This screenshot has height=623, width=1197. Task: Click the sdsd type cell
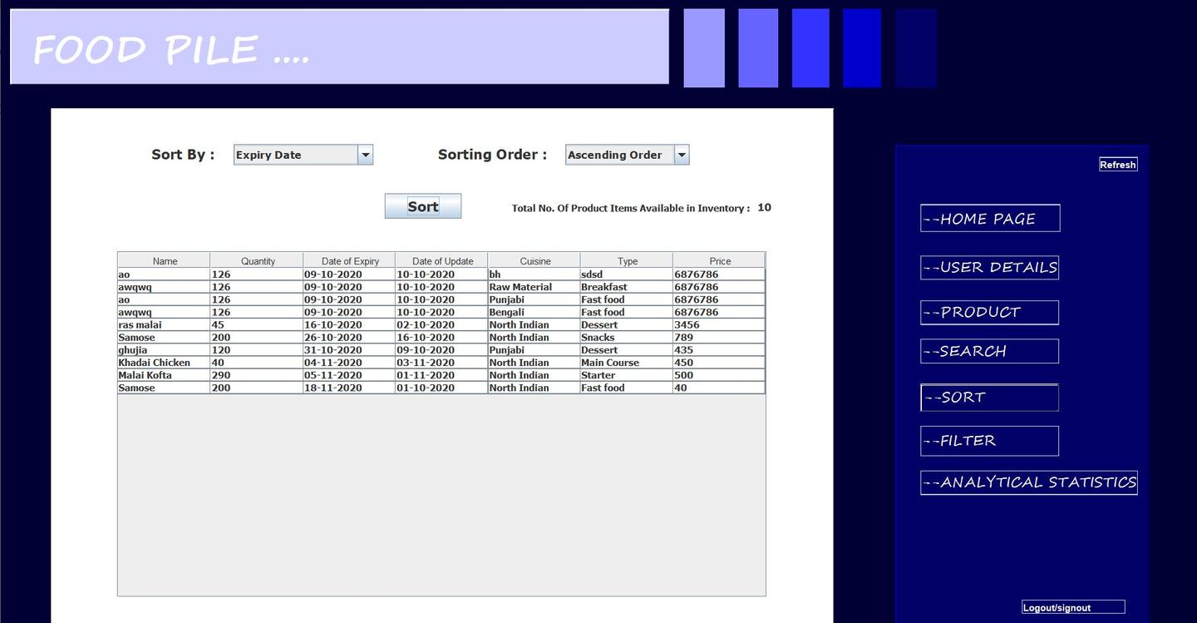[x=627, y=274]
